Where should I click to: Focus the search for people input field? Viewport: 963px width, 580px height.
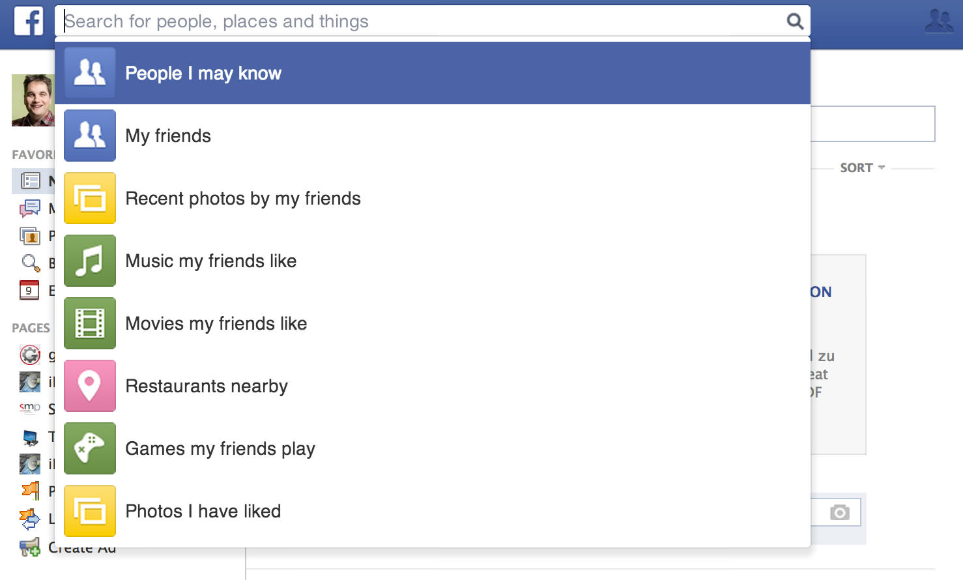424,22
